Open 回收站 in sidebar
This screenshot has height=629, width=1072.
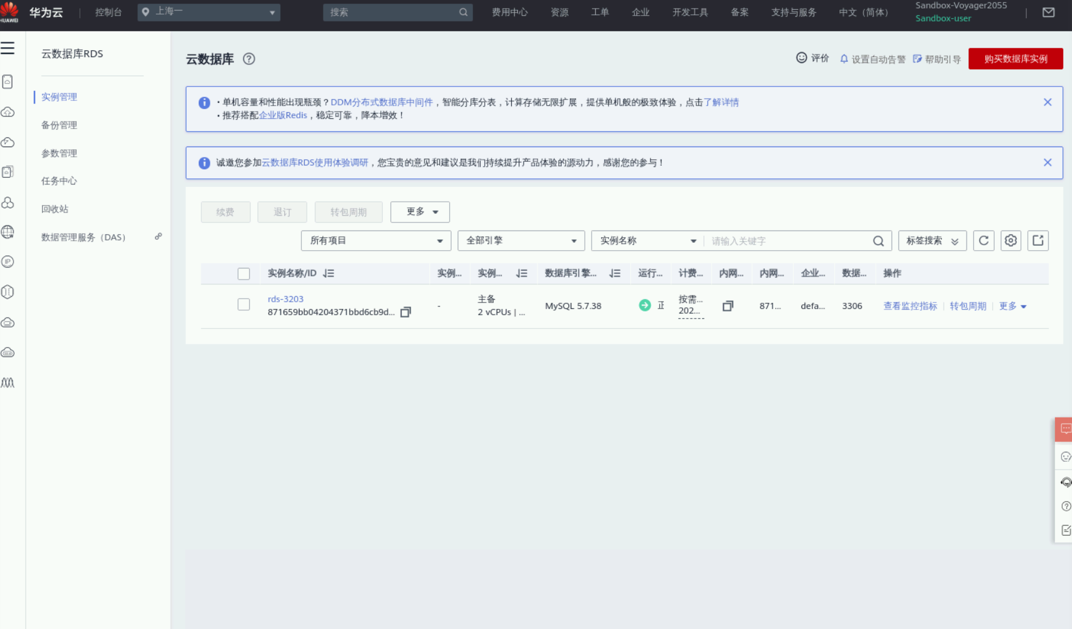(55, 209)
